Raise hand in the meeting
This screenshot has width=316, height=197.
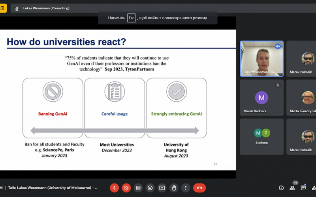pos(174,188)
